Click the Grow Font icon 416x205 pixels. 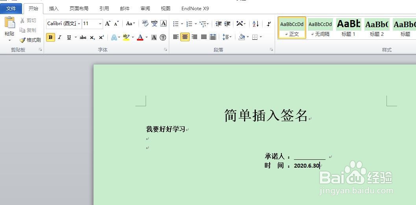pos(107,24)
